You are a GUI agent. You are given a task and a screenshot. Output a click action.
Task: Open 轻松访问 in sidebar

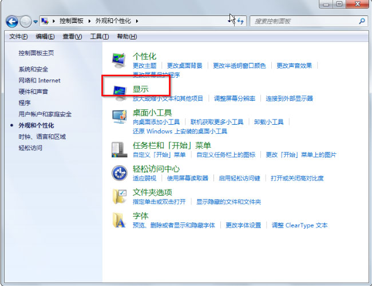pos(30,148)
